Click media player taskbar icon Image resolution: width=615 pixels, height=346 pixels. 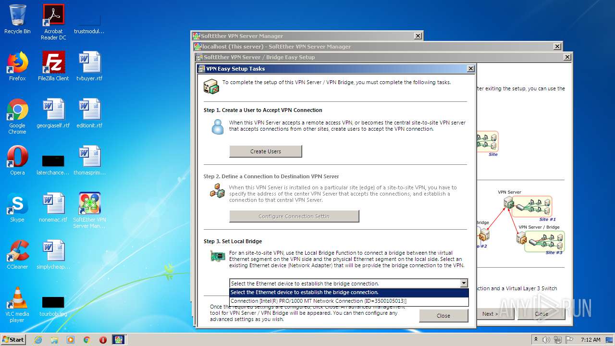point(71,340)
